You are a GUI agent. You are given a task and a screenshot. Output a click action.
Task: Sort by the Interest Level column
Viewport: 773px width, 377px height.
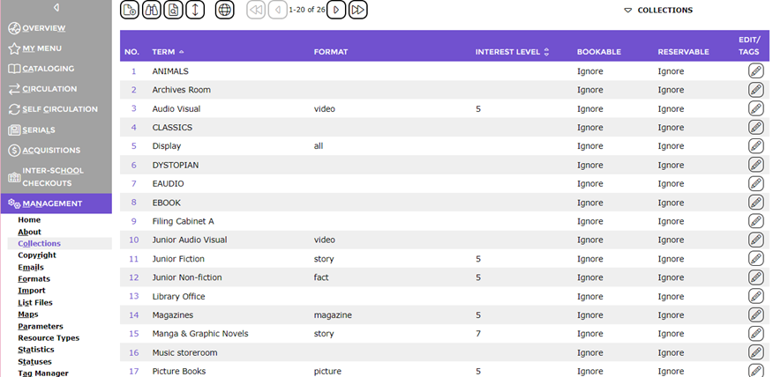pyautogui.click(x=512, y=52)
